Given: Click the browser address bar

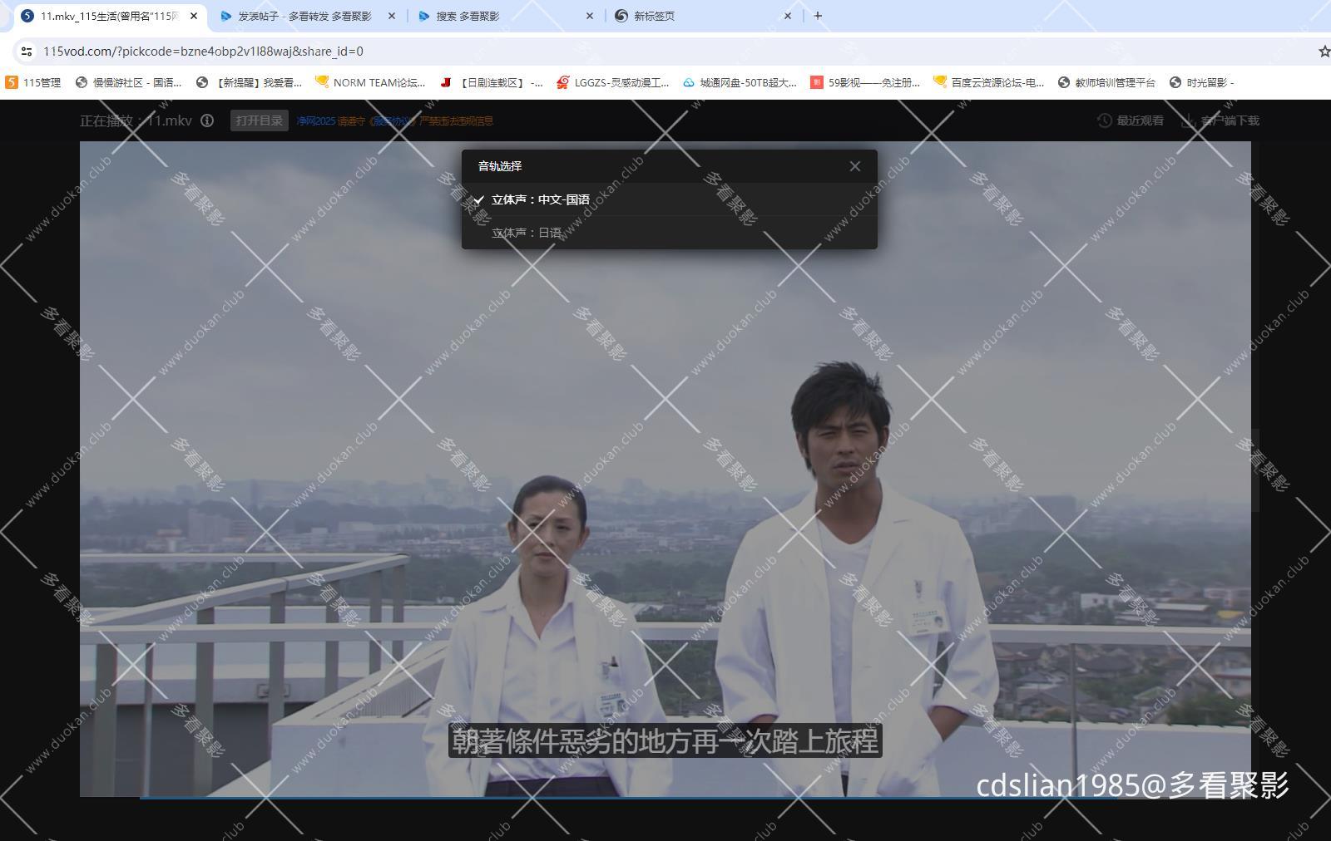Looking at the screenshot, I should [x=333, y=51].
